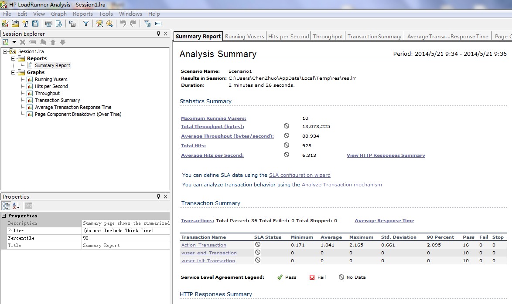Close the Session Explorer panel
512x304 pixels.
click(166, 34)
